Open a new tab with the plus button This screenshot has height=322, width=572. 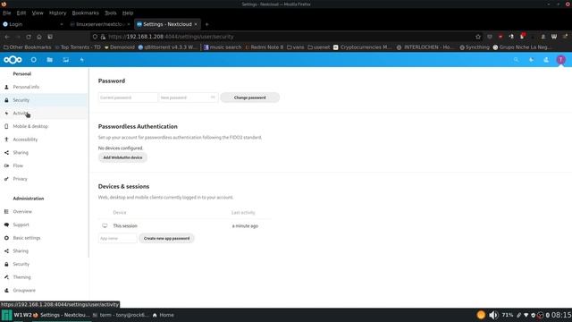coord(206,24)
